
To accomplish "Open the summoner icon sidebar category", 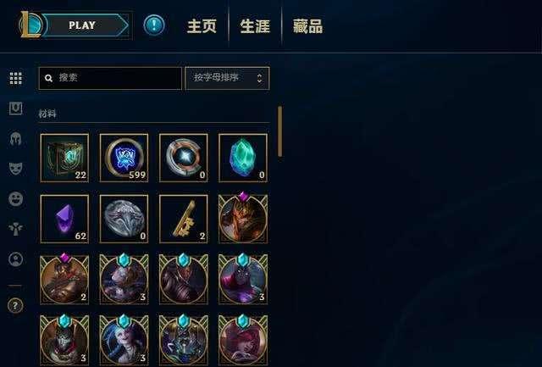I will tap(15, 259).
